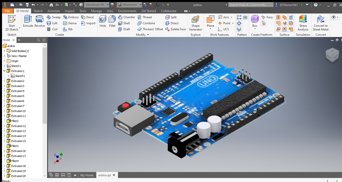Switch to the Inspect ribbon tab
Screen dimensions: 342x182
(x=69, y=11)
